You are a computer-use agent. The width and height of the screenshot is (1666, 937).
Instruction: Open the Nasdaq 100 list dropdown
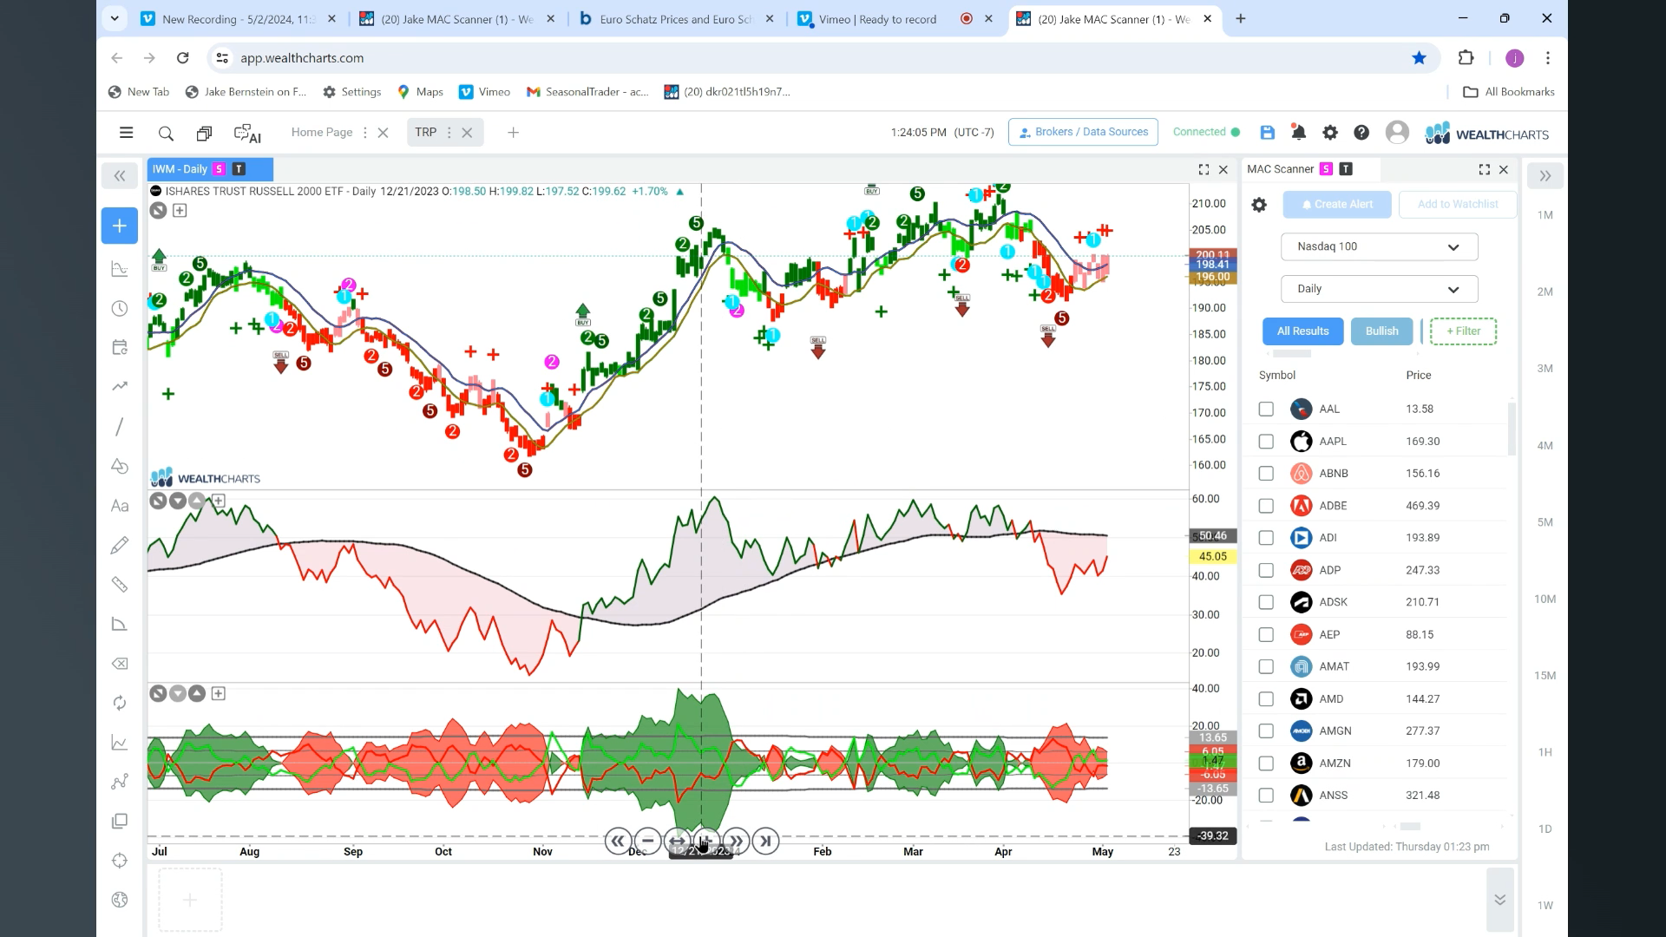pos(1379,246)
